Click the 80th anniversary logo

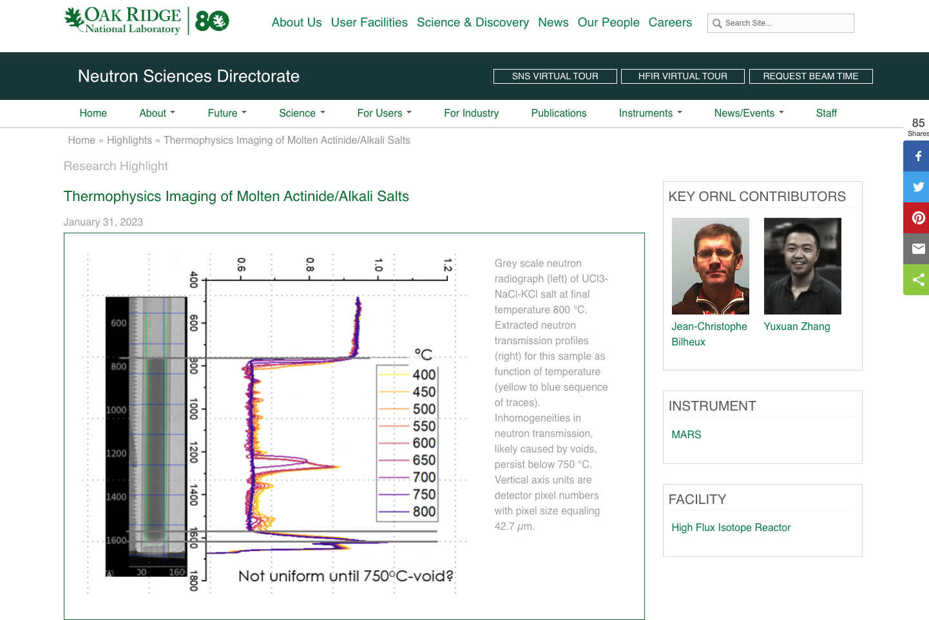212,21
